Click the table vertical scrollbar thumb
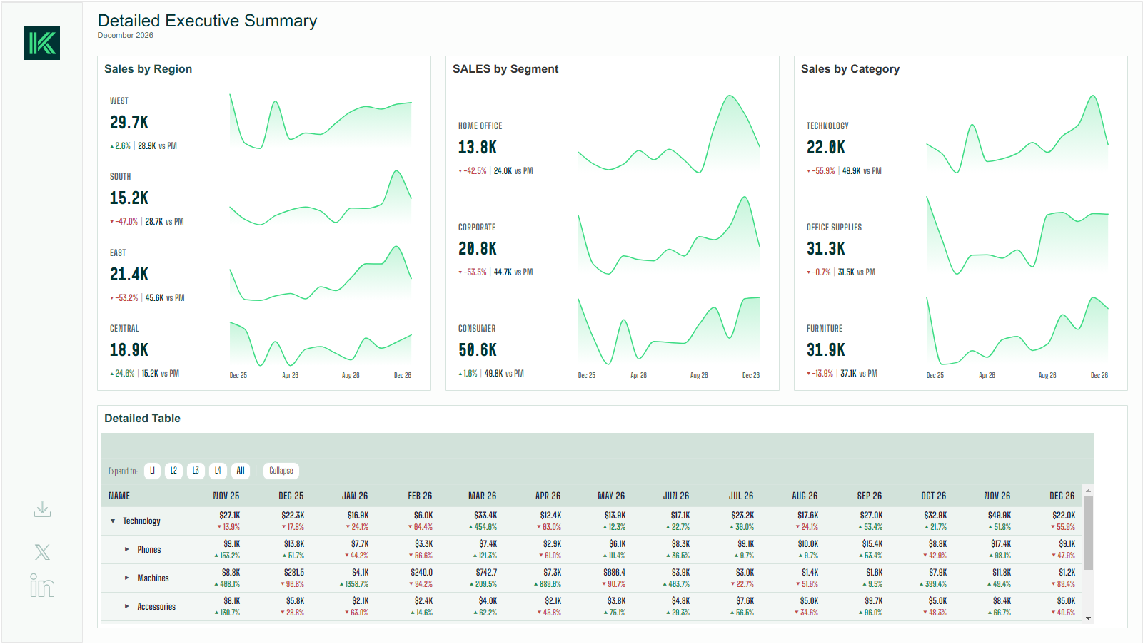The width and height of the screenshot is (1143, 644). point(1089,533)
